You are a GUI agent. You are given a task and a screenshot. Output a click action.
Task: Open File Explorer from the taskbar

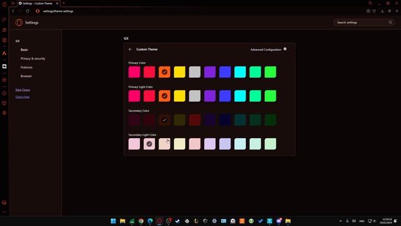coord(123,221)
